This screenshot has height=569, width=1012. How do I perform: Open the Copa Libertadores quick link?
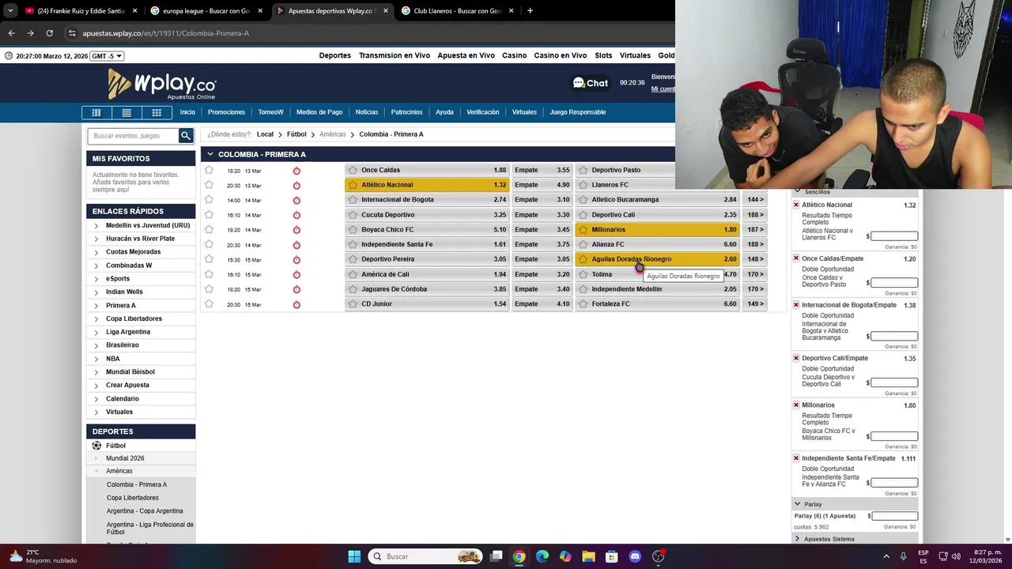click(134, 318)
